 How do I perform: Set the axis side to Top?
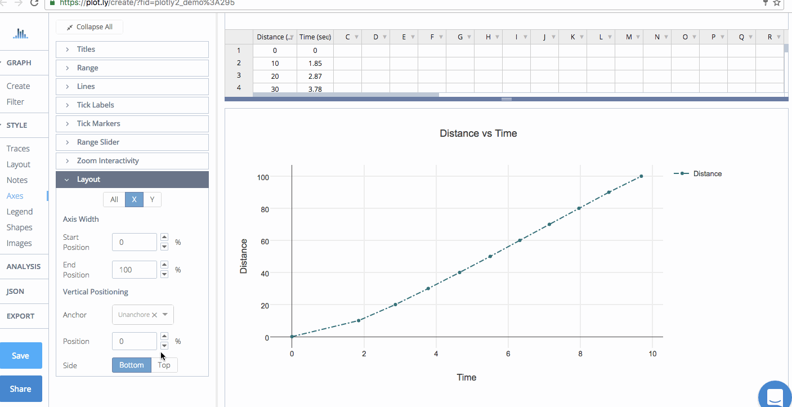click(x=164, y=365)
